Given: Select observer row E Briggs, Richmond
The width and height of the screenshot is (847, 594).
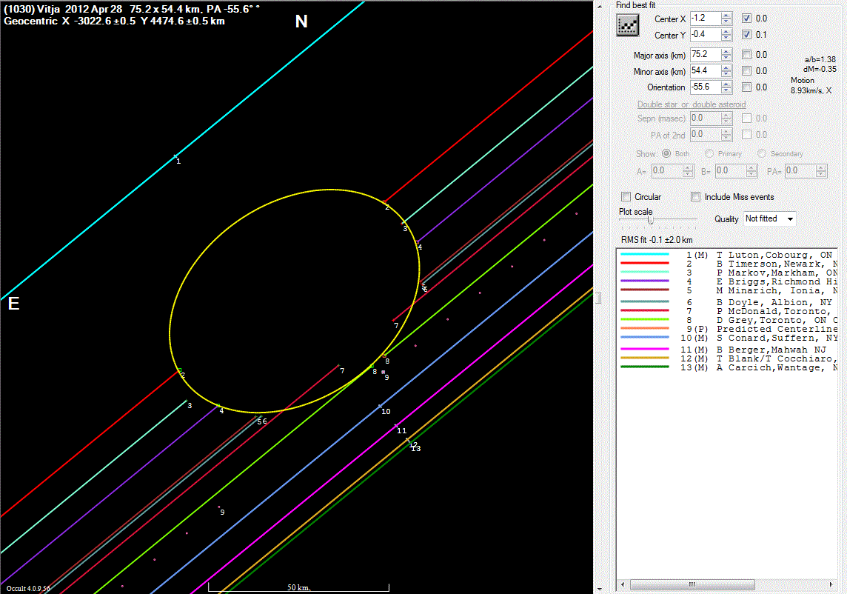Looking at the screenshot, I should pos(728,281).
